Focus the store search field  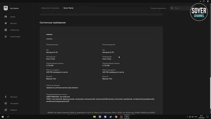tap(182, 8)
